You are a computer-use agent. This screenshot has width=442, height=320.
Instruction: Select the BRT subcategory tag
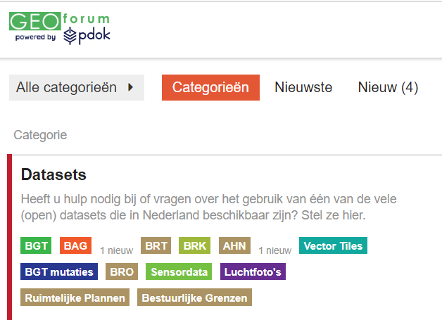156,246
